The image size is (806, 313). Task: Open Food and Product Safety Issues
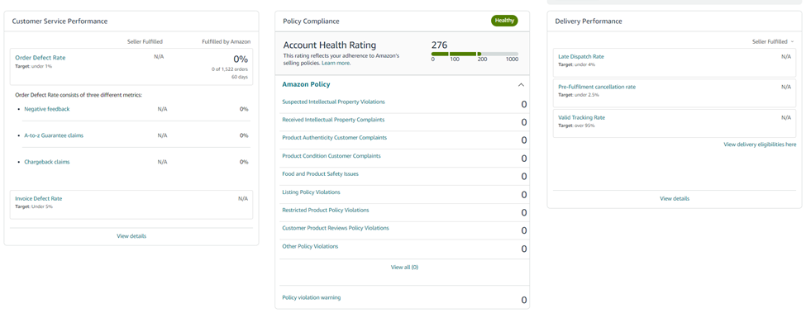tap(320, 174)
